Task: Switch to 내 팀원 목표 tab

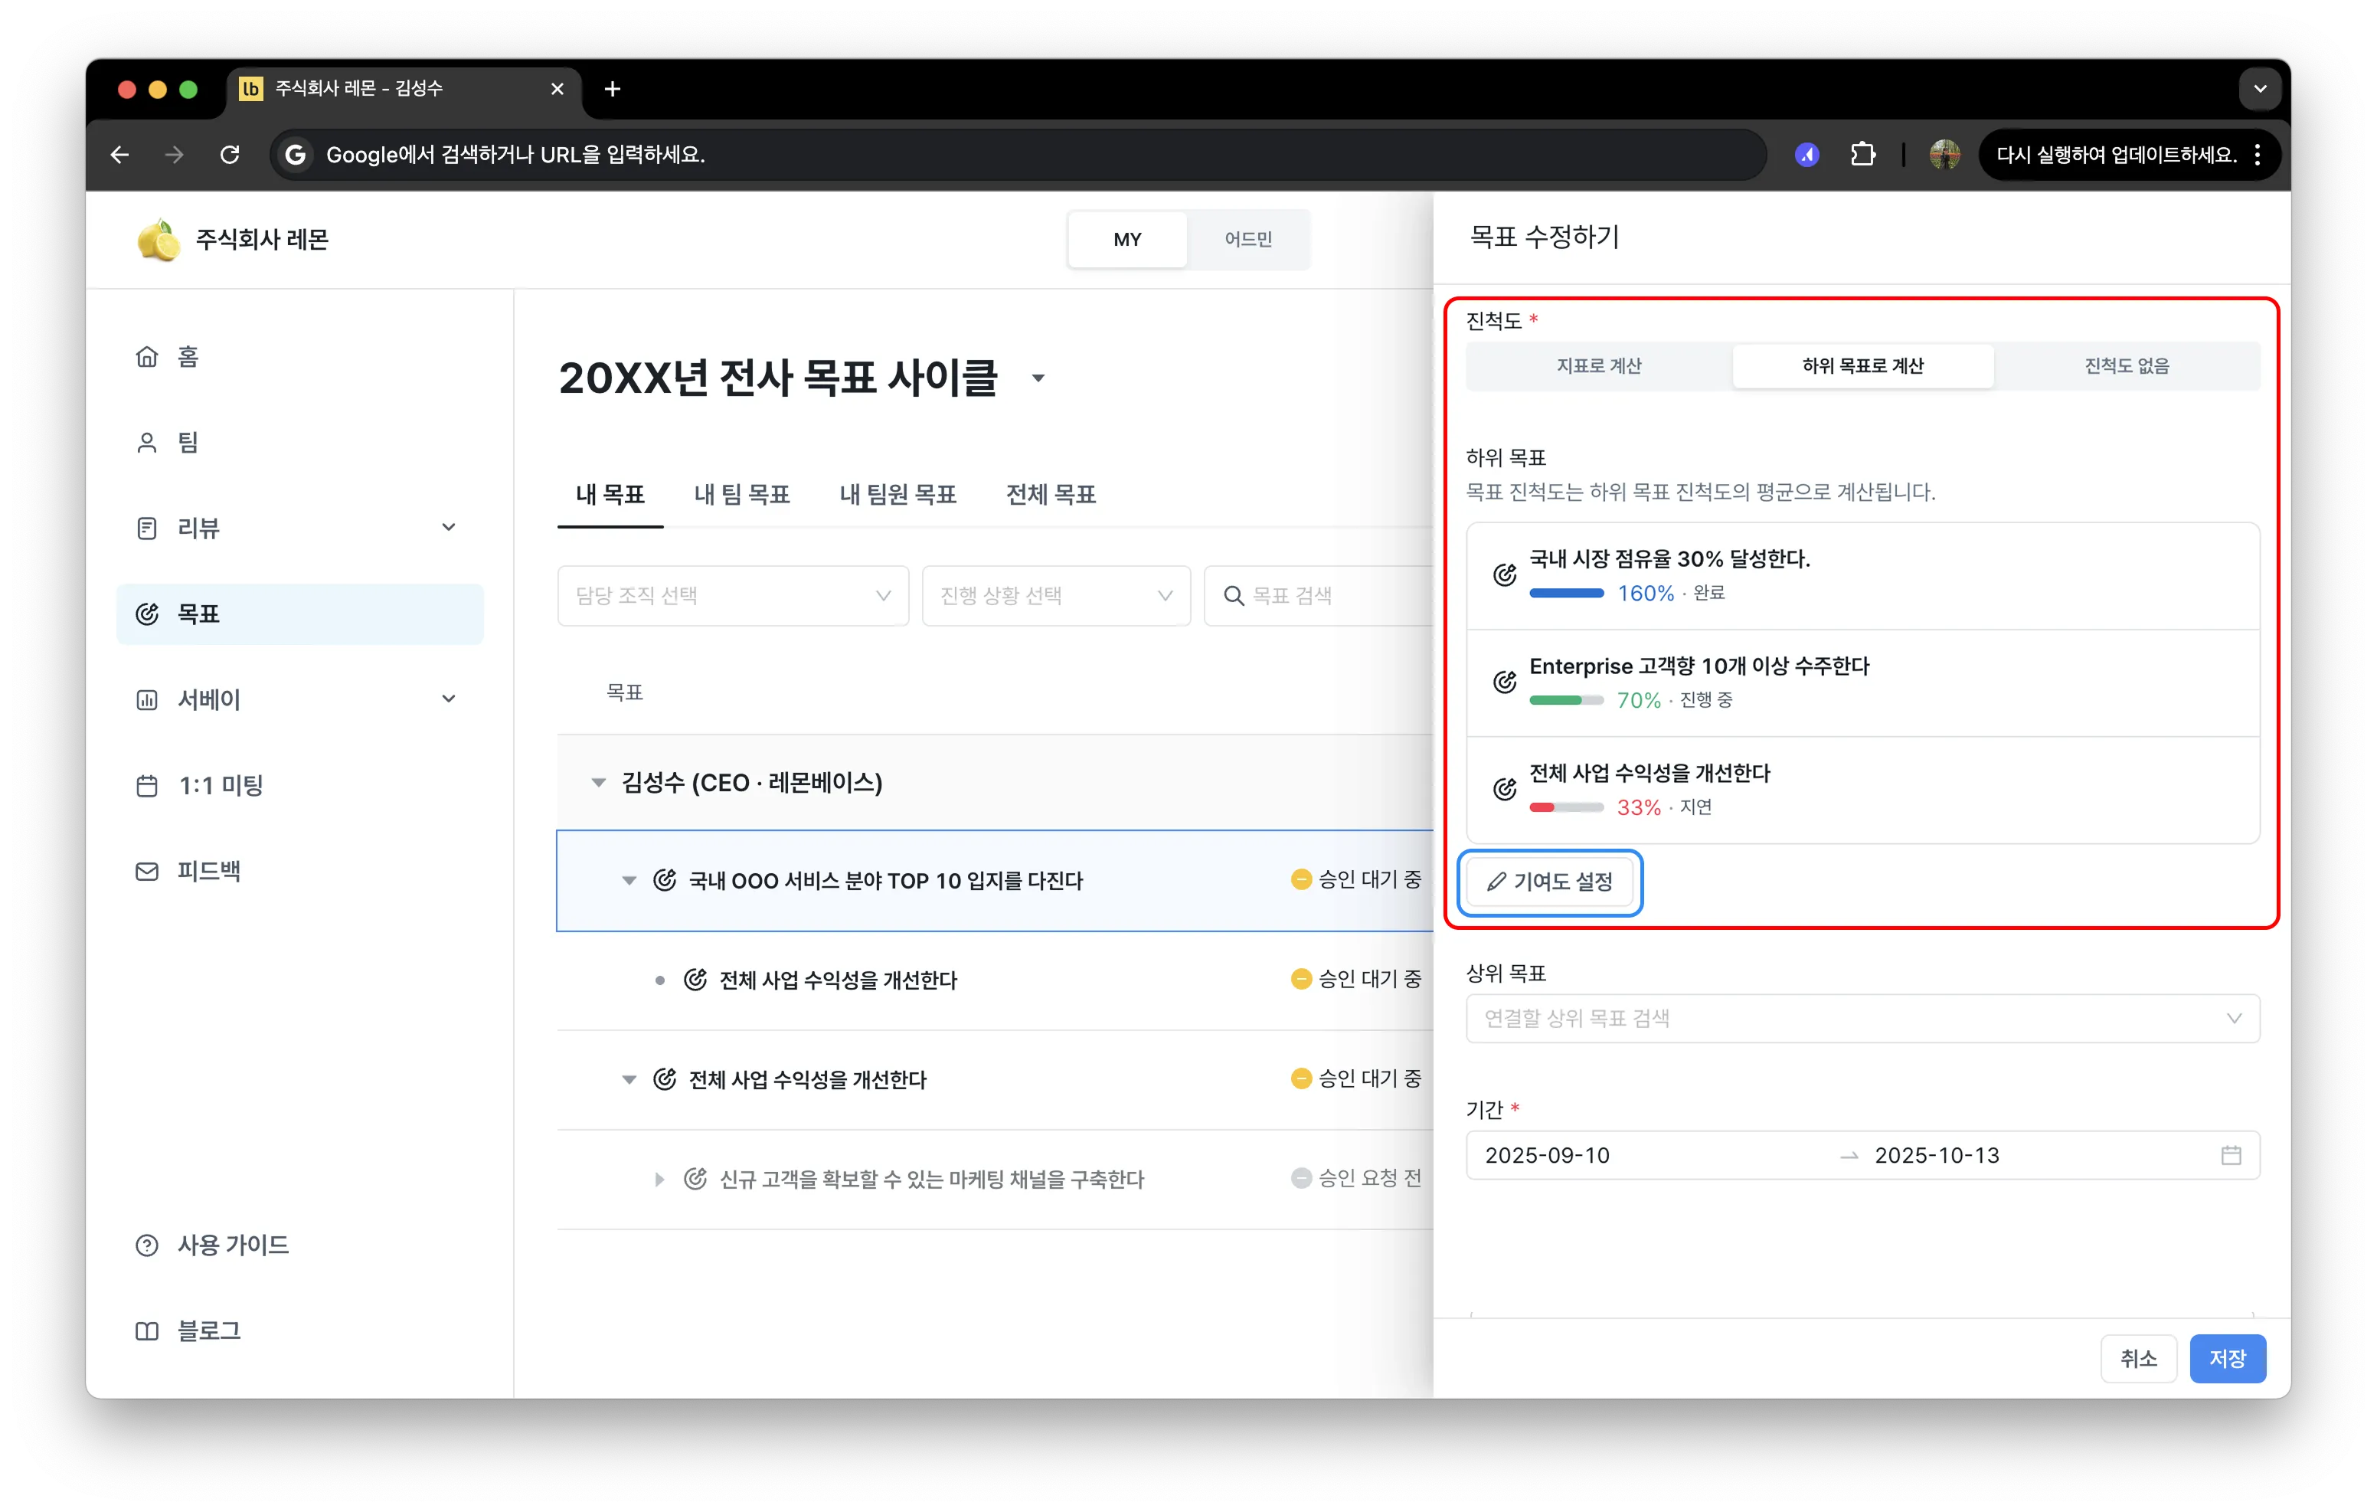Action: coord(898,494)
